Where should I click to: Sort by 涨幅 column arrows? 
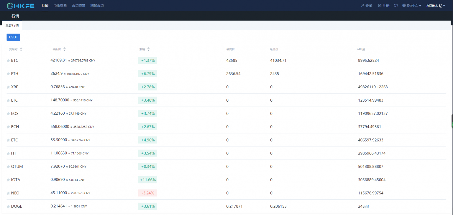point(148,49)
